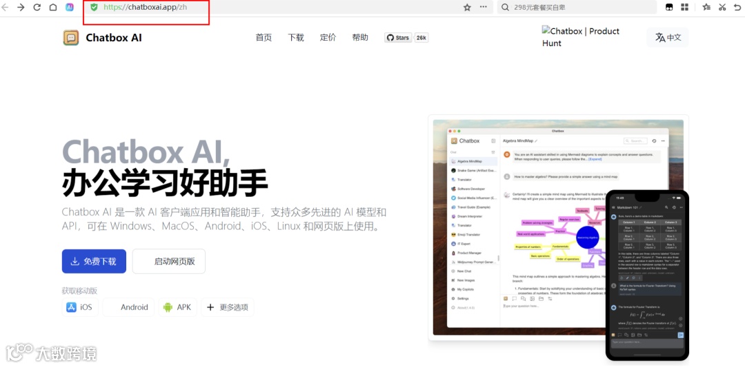This screenshot has width=745, height=367.
Task: Click the 办公学习好助手 headline
Action: (x=165, y=182)
